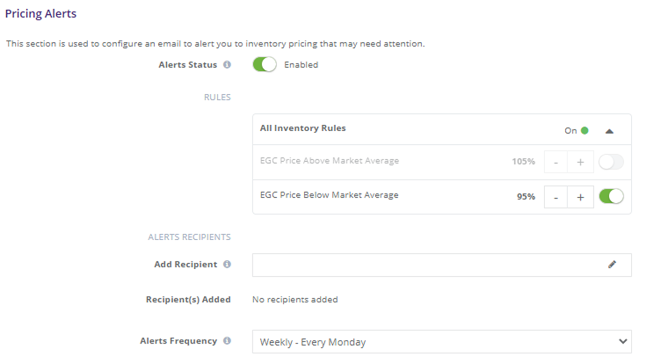
Task: Collapse All Inventory Rules with the arrow
Action: point(610,131)
